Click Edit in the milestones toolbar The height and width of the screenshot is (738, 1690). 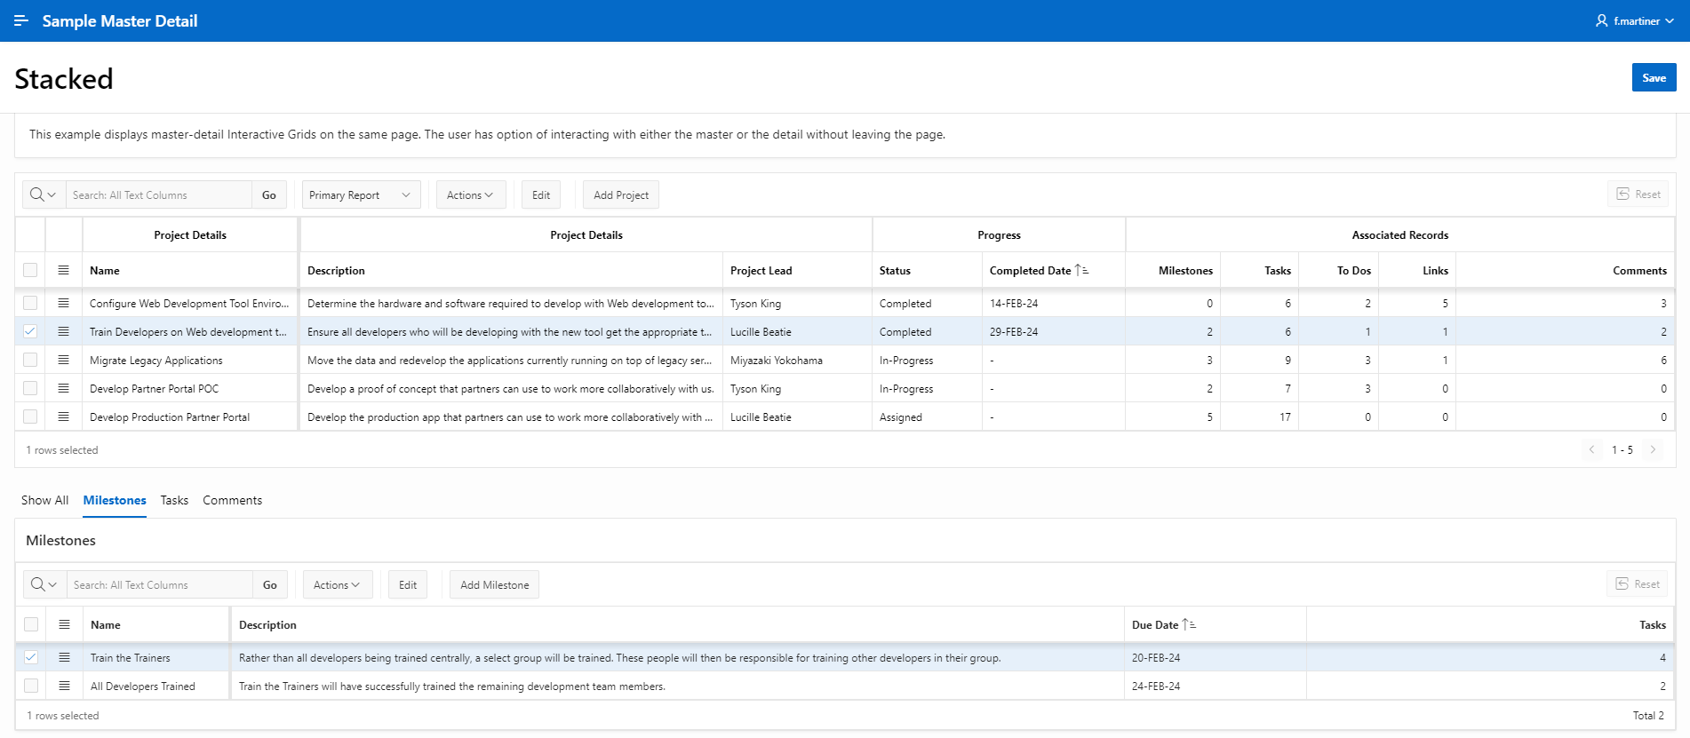pyautogui.click(x=408, y=584)
